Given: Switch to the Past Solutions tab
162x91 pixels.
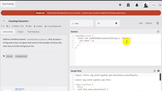Looking at the screenshot, I should click(33, 32).
